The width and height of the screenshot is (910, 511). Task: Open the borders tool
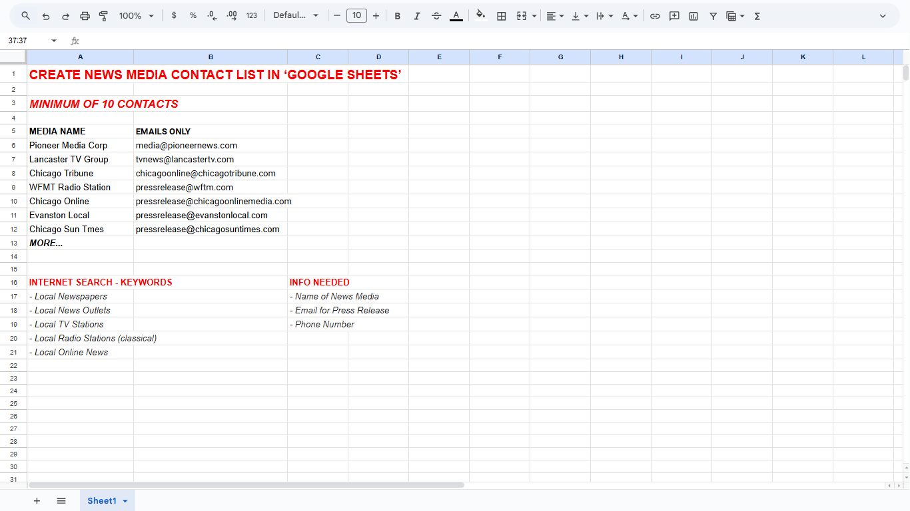pyautogui.click(x=502, y=16)
